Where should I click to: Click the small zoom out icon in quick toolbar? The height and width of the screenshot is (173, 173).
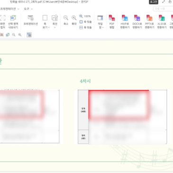pyautogui.click(x=14, y=35)
